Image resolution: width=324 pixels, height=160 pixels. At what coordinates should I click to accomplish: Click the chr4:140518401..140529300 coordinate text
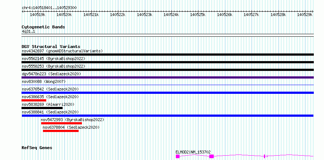(49, 8)
